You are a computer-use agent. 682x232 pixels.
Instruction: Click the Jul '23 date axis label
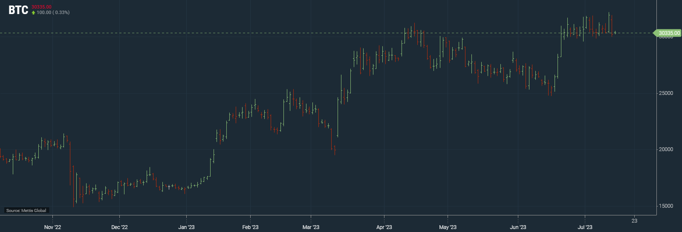(585, 227)
